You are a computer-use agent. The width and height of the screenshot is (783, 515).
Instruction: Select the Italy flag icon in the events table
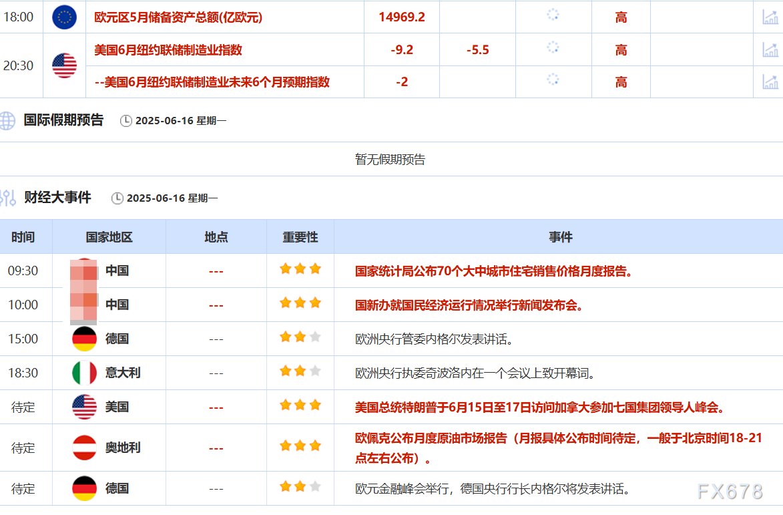(85, 373)
